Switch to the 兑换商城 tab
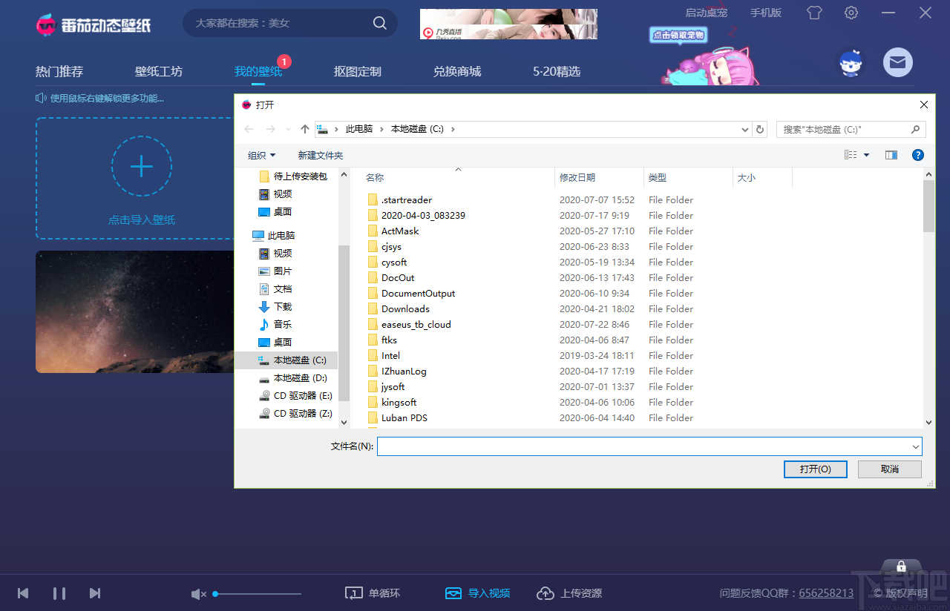 pos(458,71)
